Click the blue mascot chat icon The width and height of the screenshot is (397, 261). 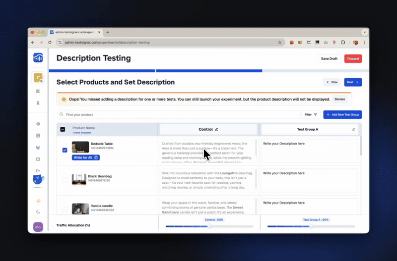38,179
